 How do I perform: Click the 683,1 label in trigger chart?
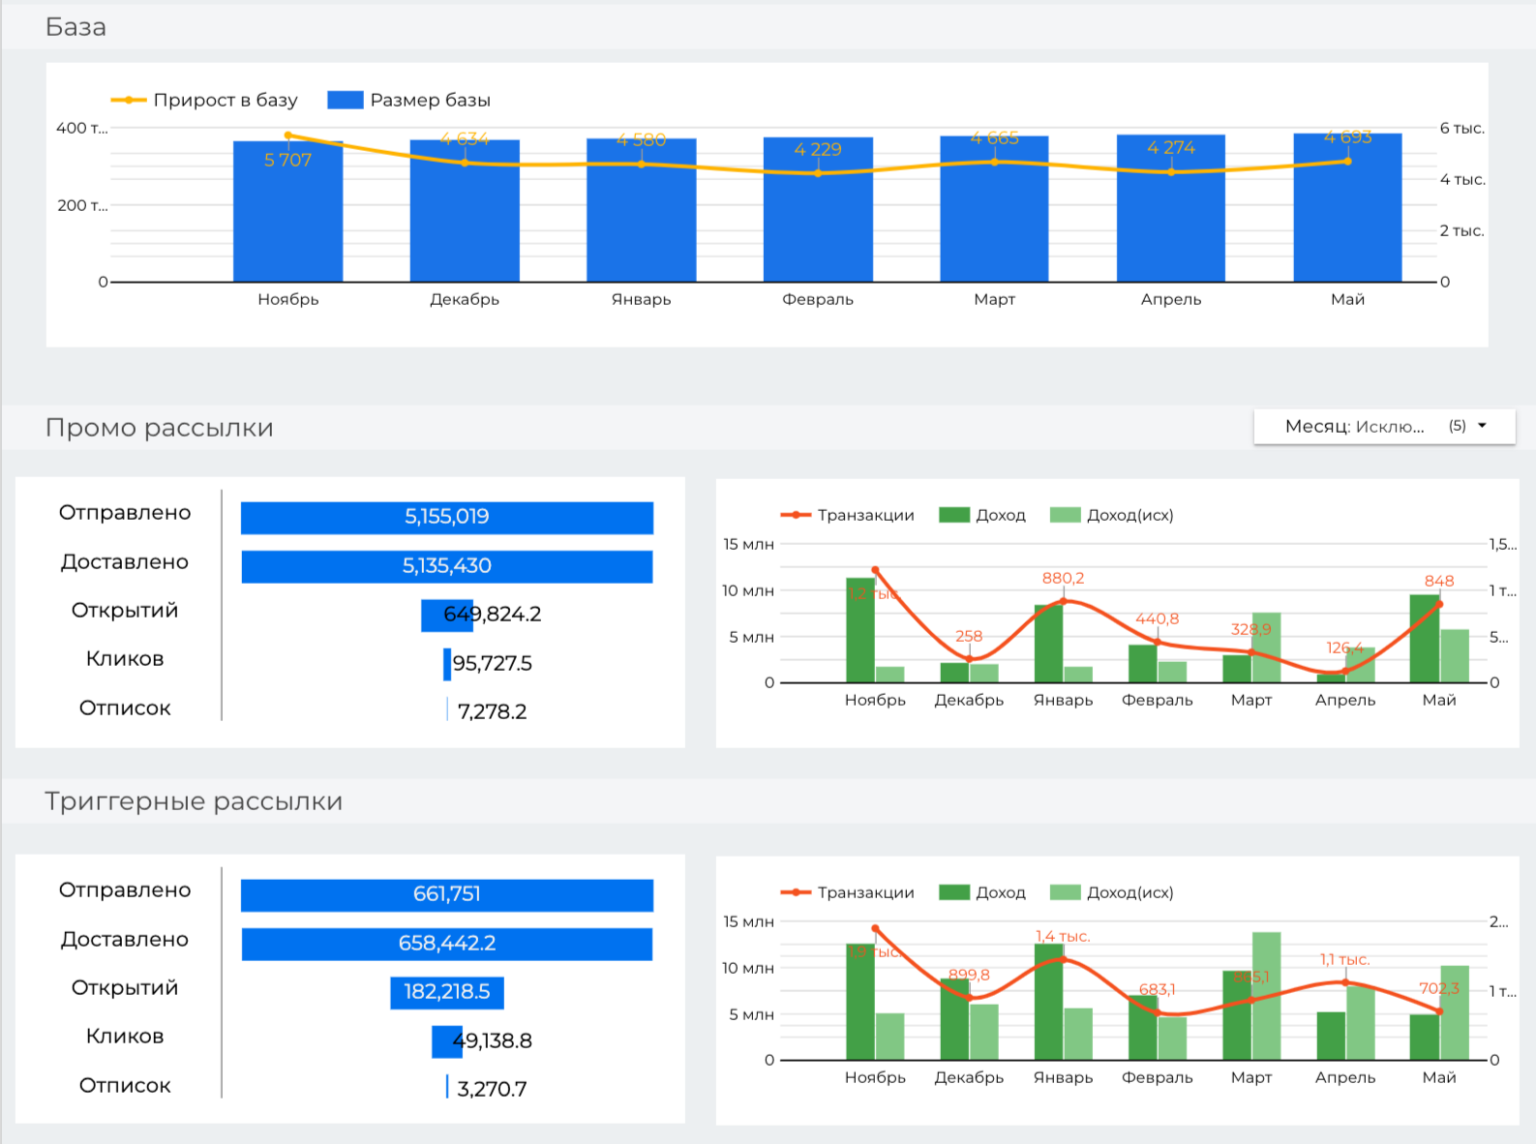[1157, 989]
